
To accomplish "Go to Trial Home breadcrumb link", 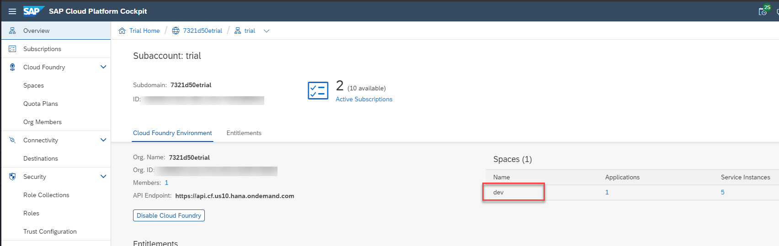I will tap(144, 31).
